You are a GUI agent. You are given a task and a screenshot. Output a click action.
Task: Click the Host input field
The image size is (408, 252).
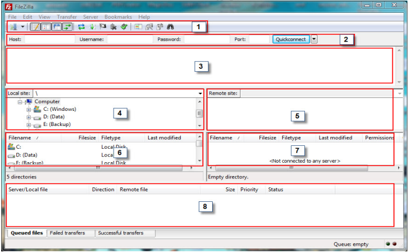[50, 39]
